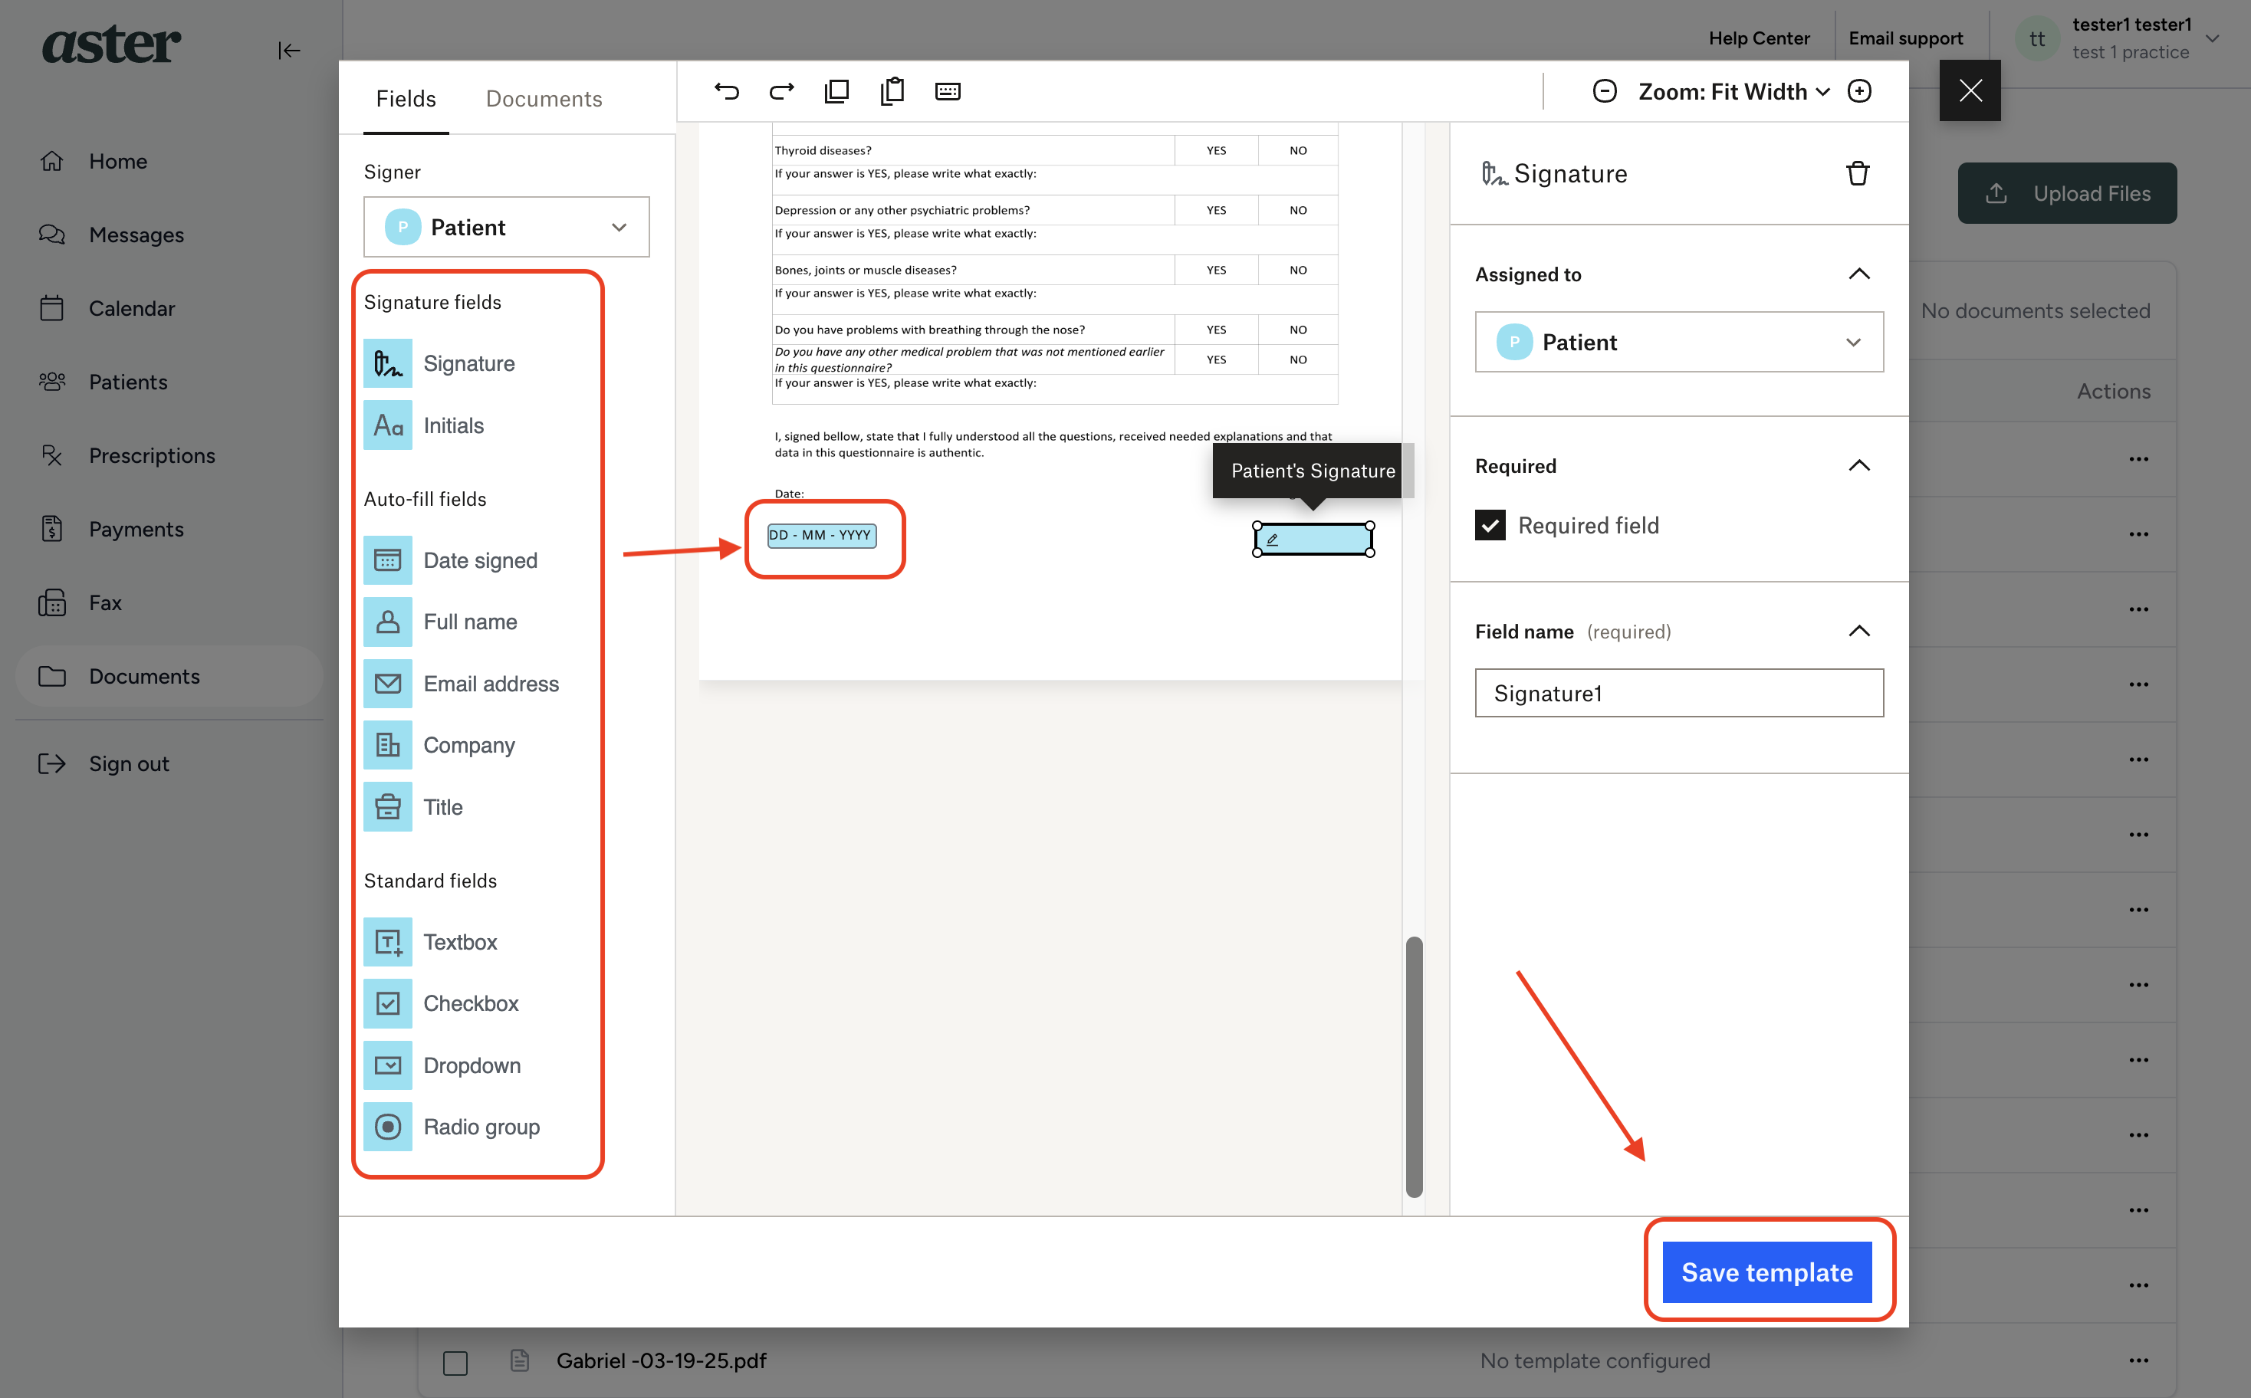Screen dimensions: 2251x1398
Task: Click the Field name input Signature1
Action: coord(1678,693)
